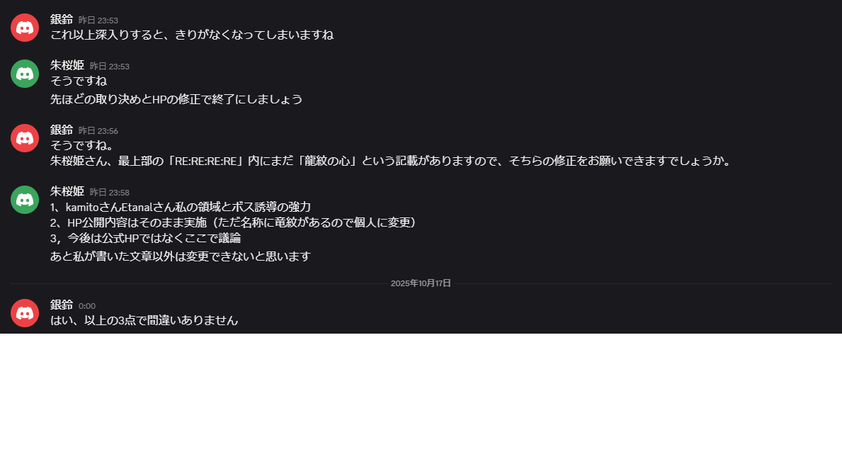842x459 pixels.
Task: Click username 銀鈴 on the 23:53 message
Action: 61,19
